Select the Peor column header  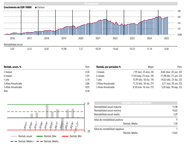point(180,67)
